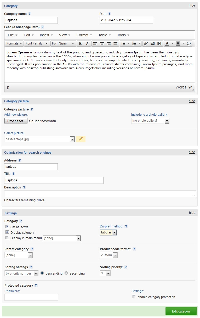The width and height of the screenshot is (200, 318).
Task: Uncheck the Set as active checkbox
Action: [7, 227]
